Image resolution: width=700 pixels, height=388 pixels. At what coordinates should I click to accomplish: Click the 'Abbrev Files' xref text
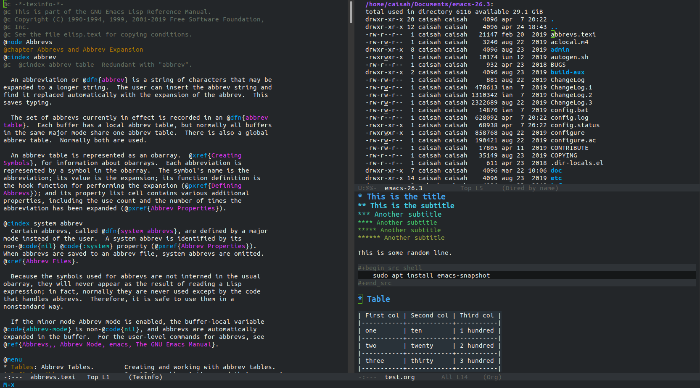[x=49, y=261]
